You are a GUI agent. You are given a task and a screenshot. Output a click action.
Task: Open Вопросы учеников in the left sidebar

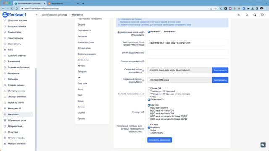point(17,26)
